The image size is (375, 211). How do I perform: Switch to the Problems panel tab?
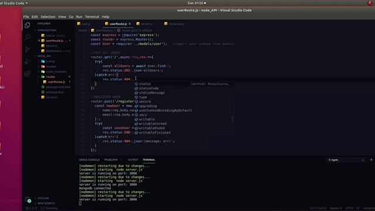(x=111, y=160)
